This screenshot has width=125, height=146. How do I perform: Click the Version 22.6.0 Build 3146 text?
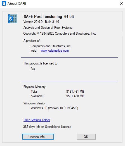click(x=41, y=22)
